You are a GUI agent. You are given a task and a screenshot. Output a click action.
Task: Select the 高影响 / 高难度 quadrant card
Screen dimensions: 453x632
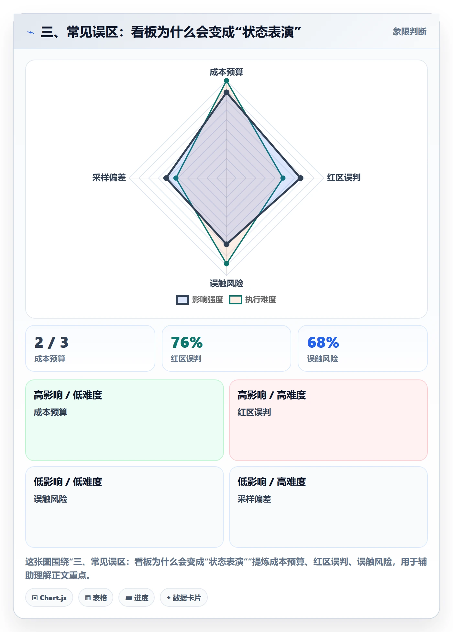tap(328, 420)
